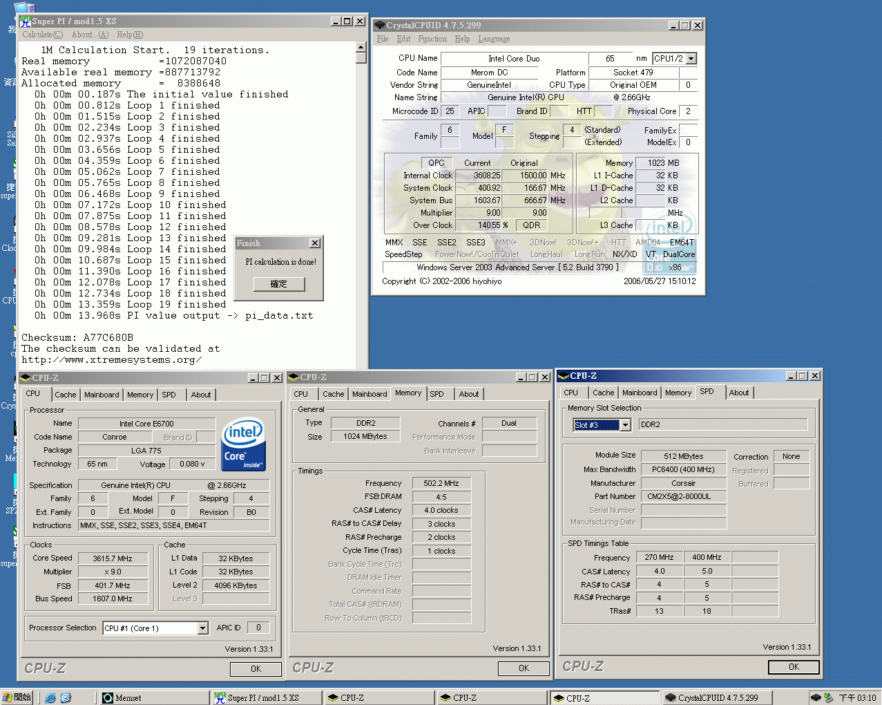Viewport: 882px width, 705px height.
Task: Confirm the PI calculation is done dialog with 確定
Action: pyautogui.click(x=279, y=284)
